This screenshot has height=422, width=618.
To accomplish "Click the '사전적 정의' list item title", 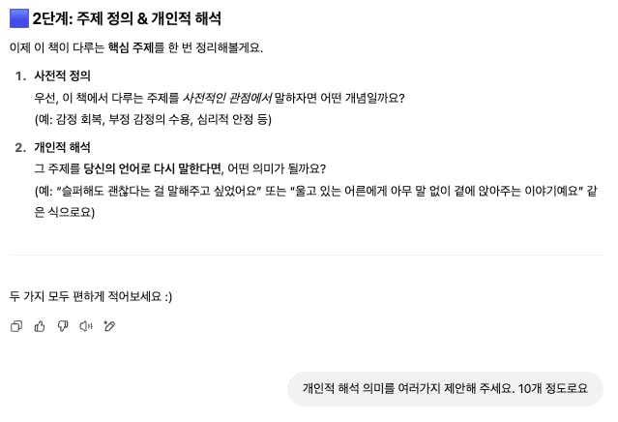I will click(x=62, y=75).
